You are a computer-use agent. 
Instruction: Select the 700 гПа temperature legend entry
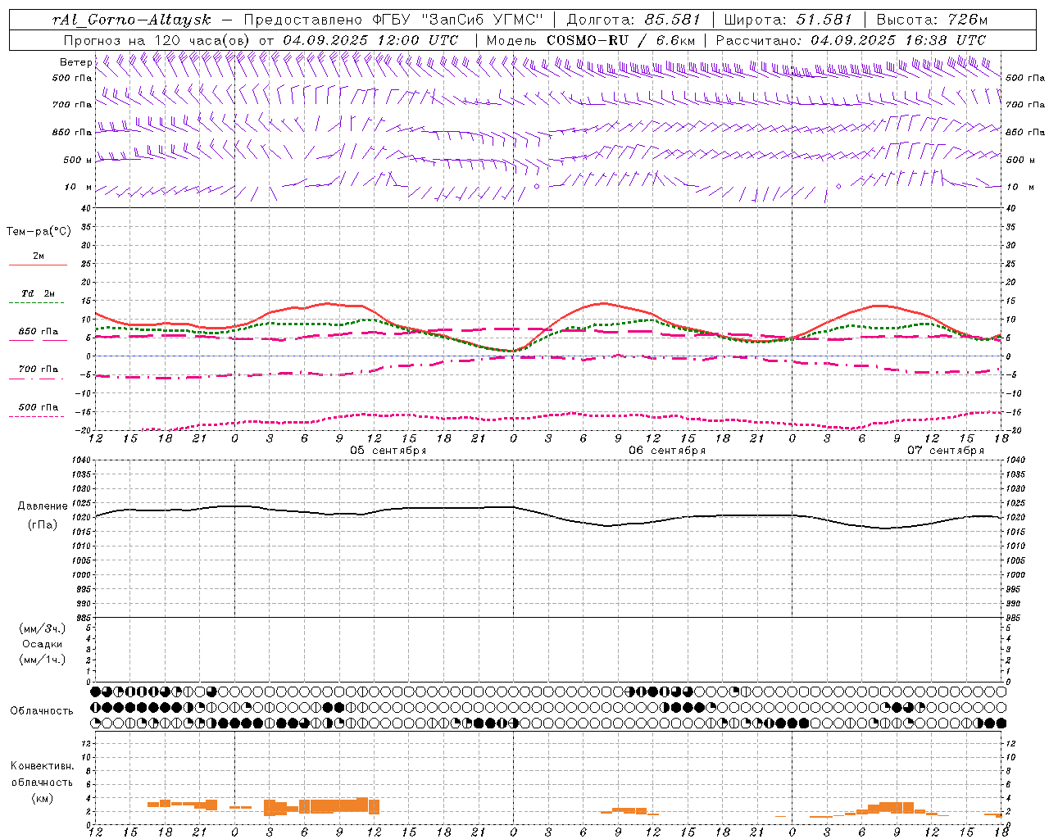pyautogui.click(x=39, y=370)
